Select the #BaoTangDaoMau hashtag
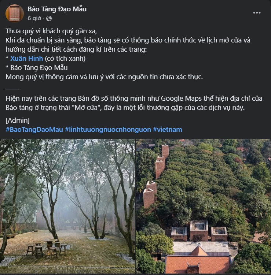 click(x=34, y=129)
